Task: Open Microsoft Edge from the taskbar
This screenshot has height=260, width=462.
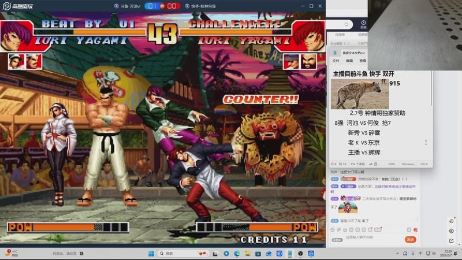Action: click(x=237, y=254)
